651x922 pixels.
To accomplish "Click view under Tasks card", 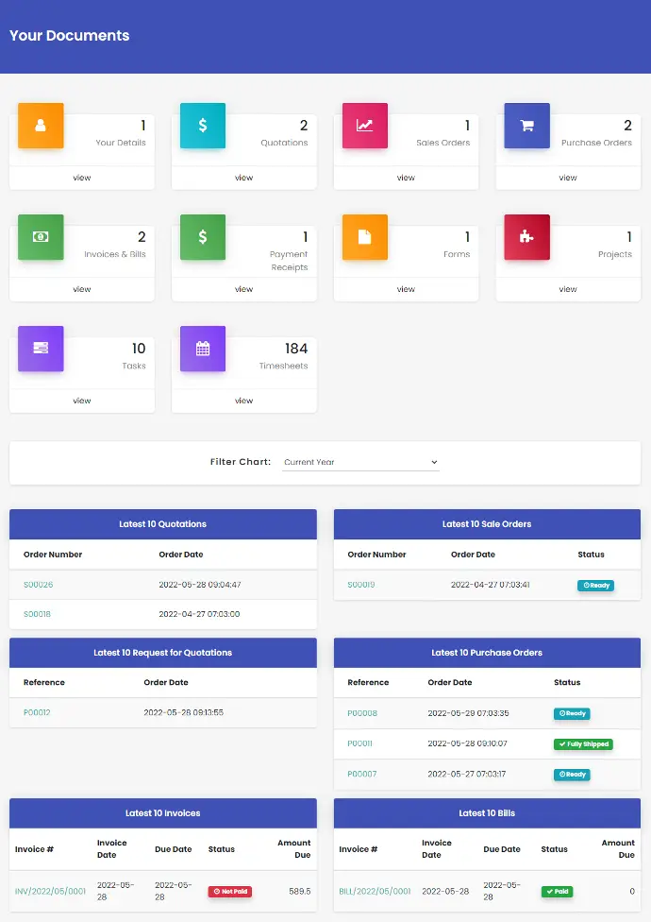I will pyautogui.click(x=82, y=401).
